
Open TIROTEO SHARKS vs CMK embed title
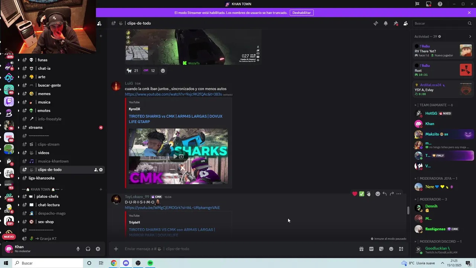click(176, 119)
